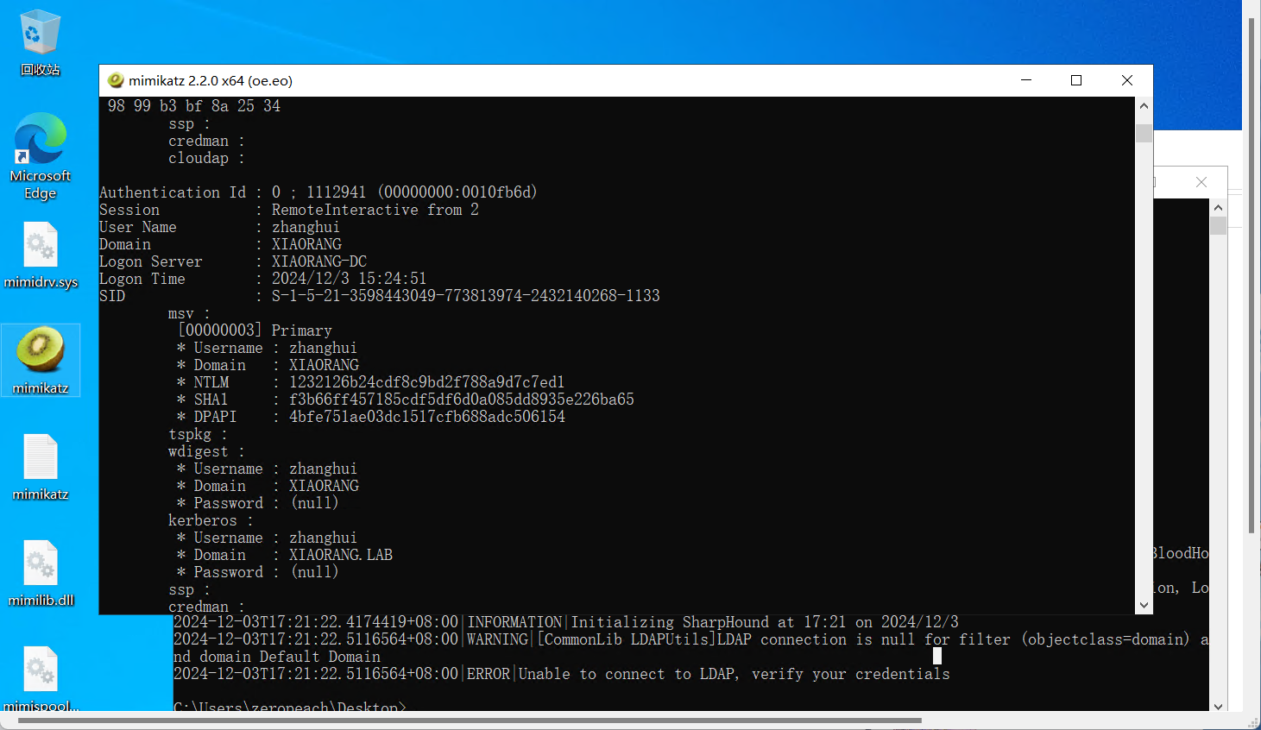Click the Logon Server value XIAORANG-DC
The width and height of the screenshot is (1261, 730).
[319, 261]
